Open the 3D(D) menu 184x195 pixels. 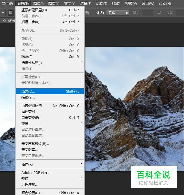[116, 3]
